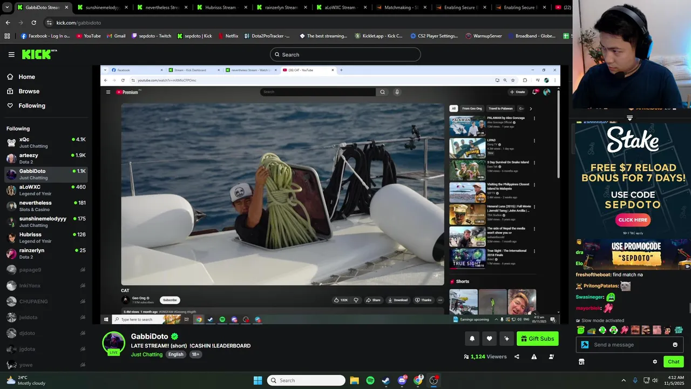Switch to the Hubrisss Stream tab

pyautogui.click(x=222, y=8)
